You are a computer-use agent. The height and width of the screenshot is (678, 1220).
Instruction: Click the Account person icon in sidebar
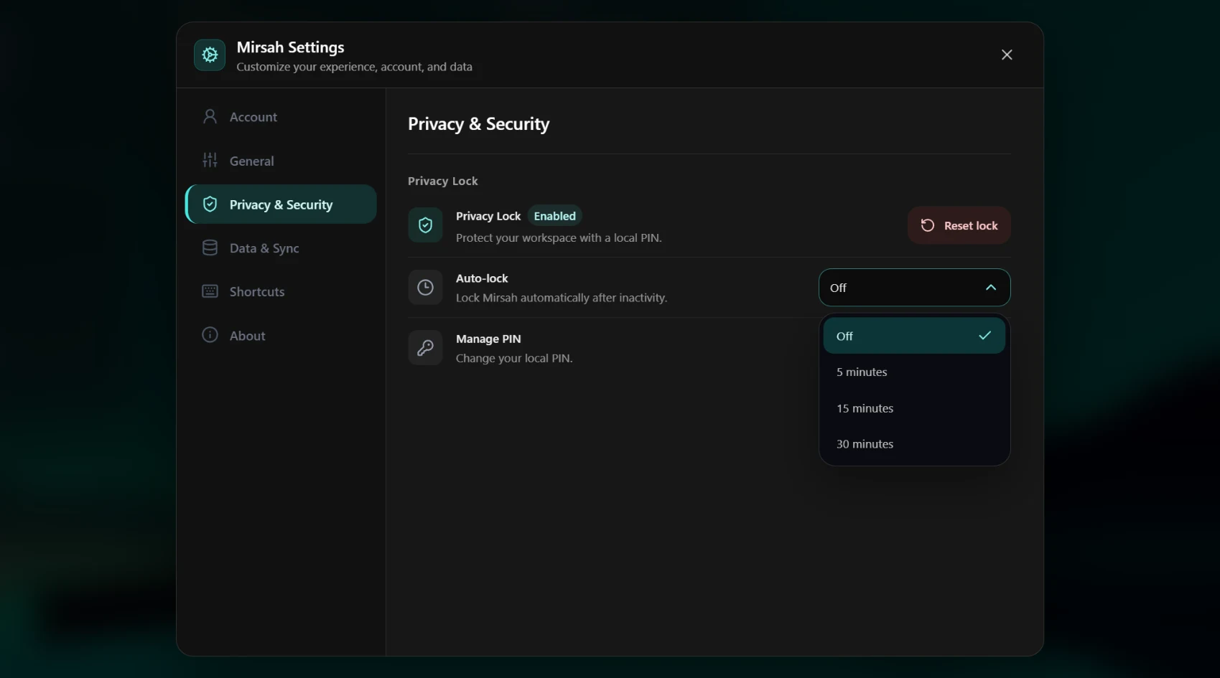pyautogui.click(x=210, y=116)
